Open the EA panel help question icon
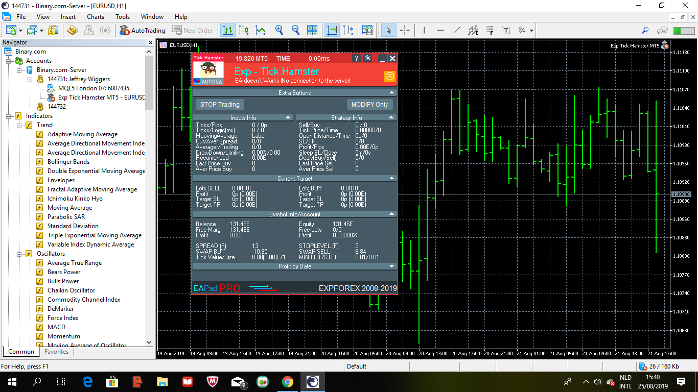Viewport: 698px width, 392px height. (356, 58)
